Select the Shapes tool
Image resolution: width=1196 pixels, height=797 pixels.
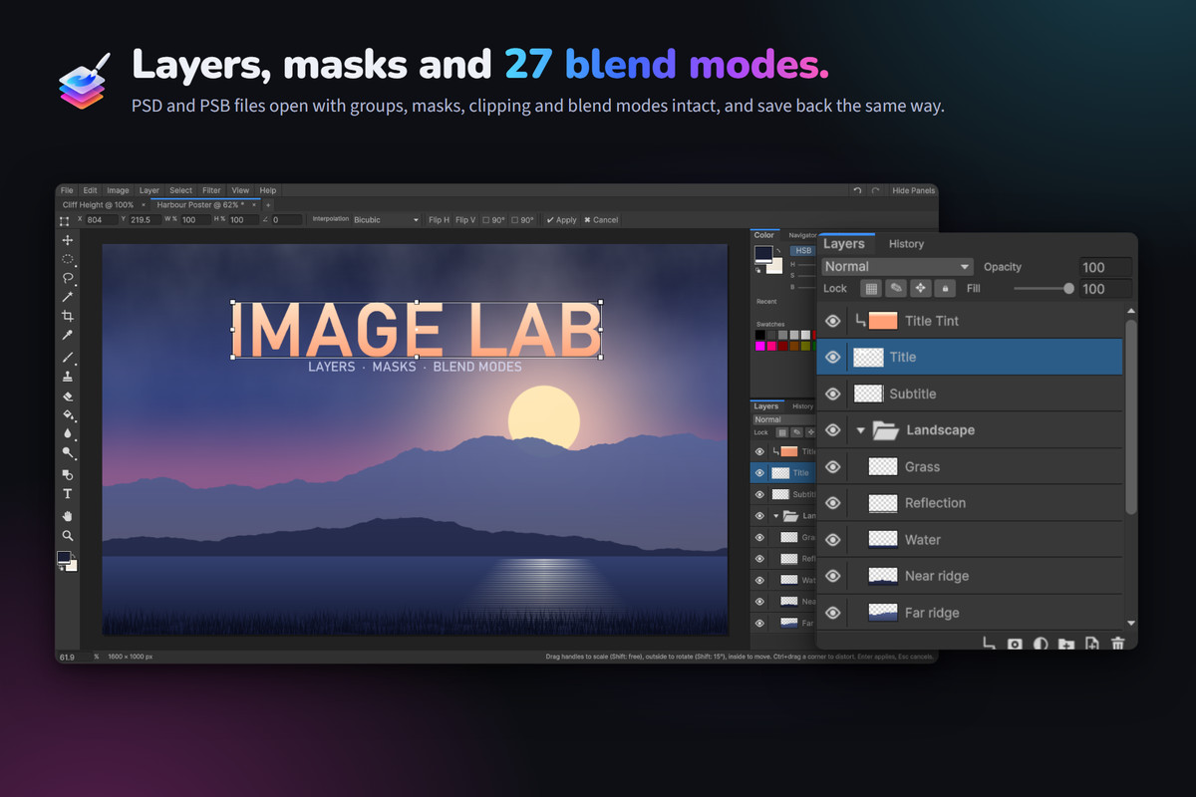tap(68, 474)
